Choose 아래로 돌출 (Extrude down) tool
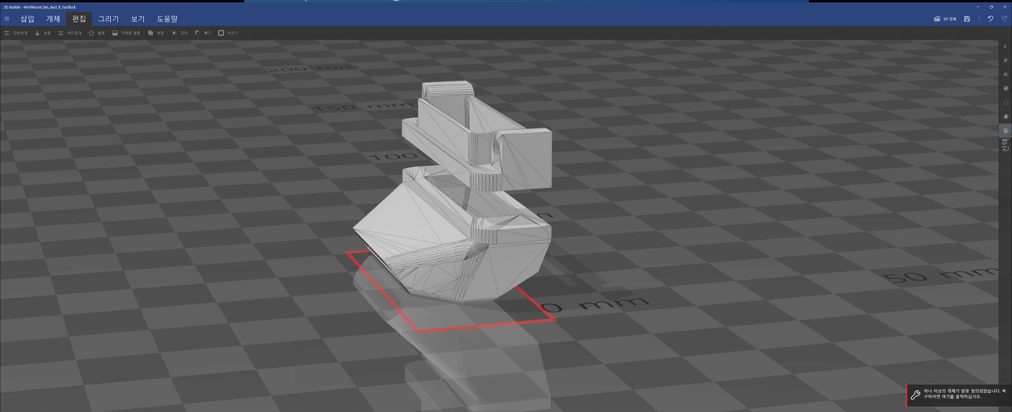Screen dimensions: 1012x412 [126, 33]
